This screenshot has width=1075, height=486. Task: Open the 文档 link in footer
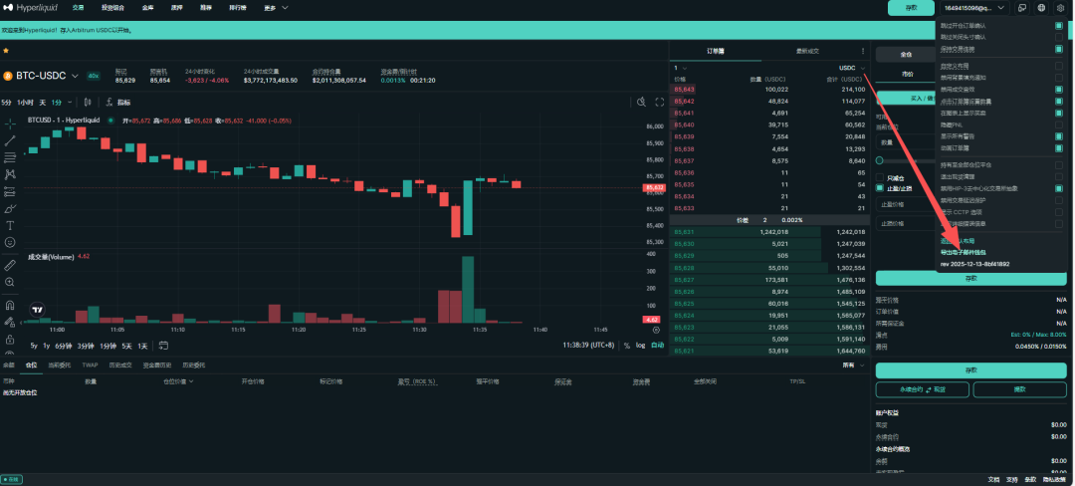coord(994,479)
